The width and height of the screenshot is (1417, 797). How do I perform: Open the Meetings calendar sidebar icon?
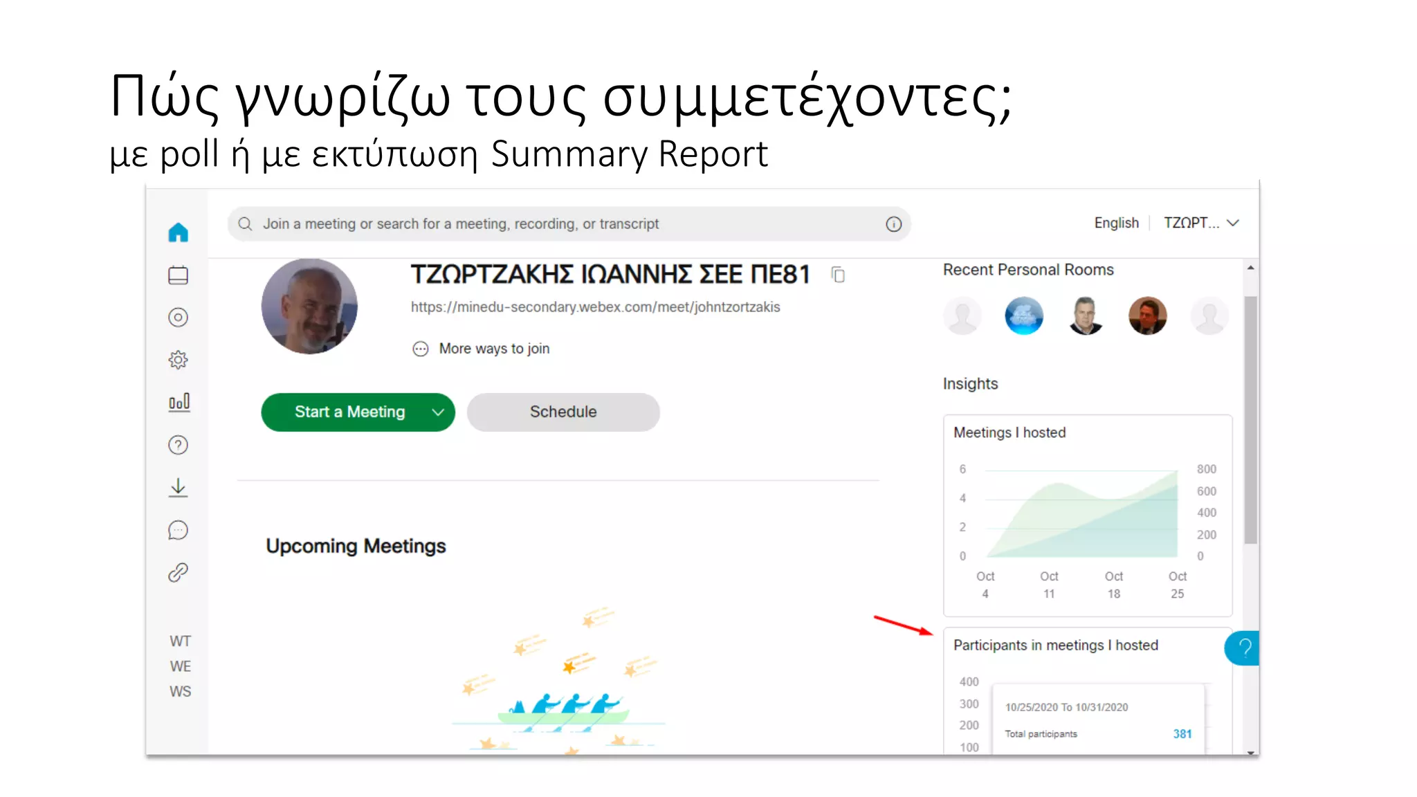point(179,275)
